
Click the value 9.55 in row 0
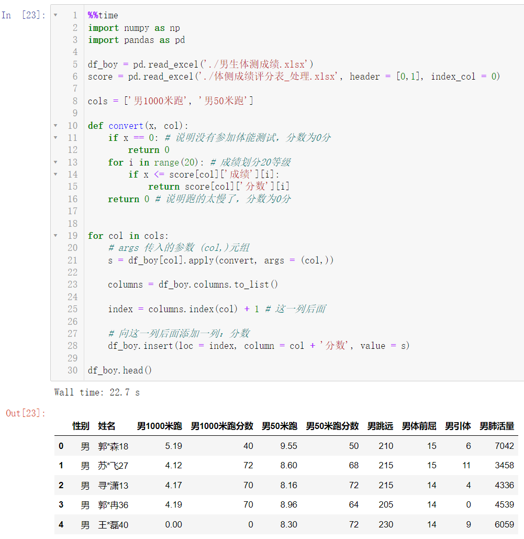[x=288, y=446]
